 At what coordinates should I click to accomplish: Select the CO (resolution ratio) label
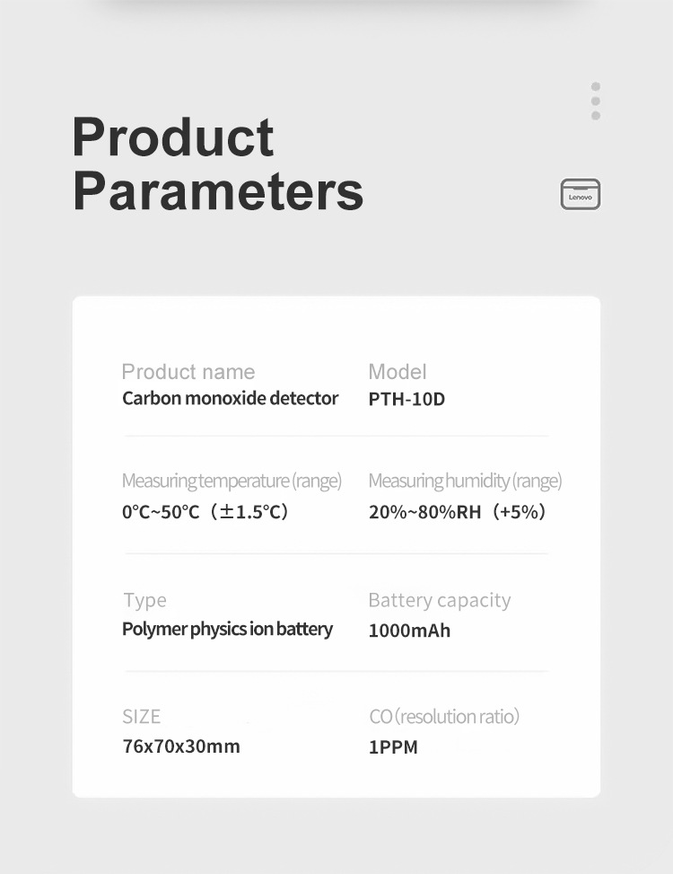444,717
